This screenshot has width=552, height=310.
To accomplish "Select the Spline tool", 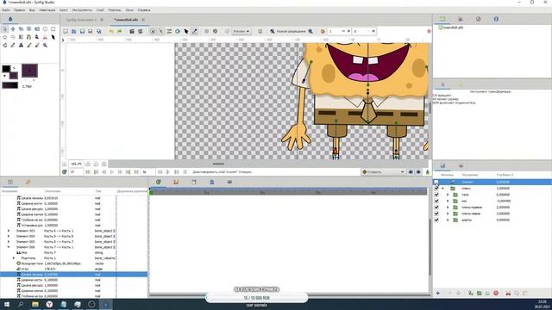I will pos(29,37).
